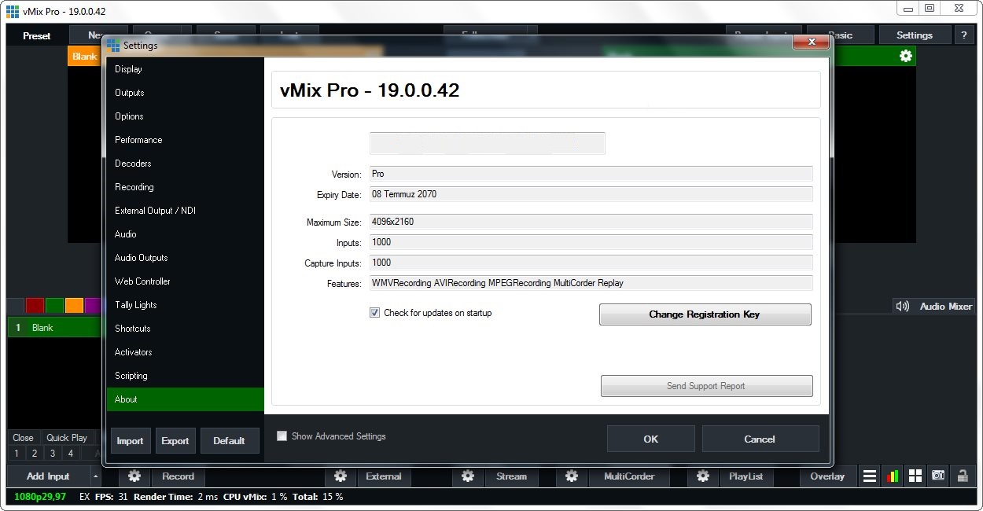Click overlay number 1 button
Screen dimensions: 983x511
pos(17,454)
